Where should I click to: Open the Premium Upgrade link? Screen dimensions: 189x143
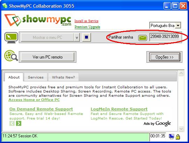click(x=88, y=27)
